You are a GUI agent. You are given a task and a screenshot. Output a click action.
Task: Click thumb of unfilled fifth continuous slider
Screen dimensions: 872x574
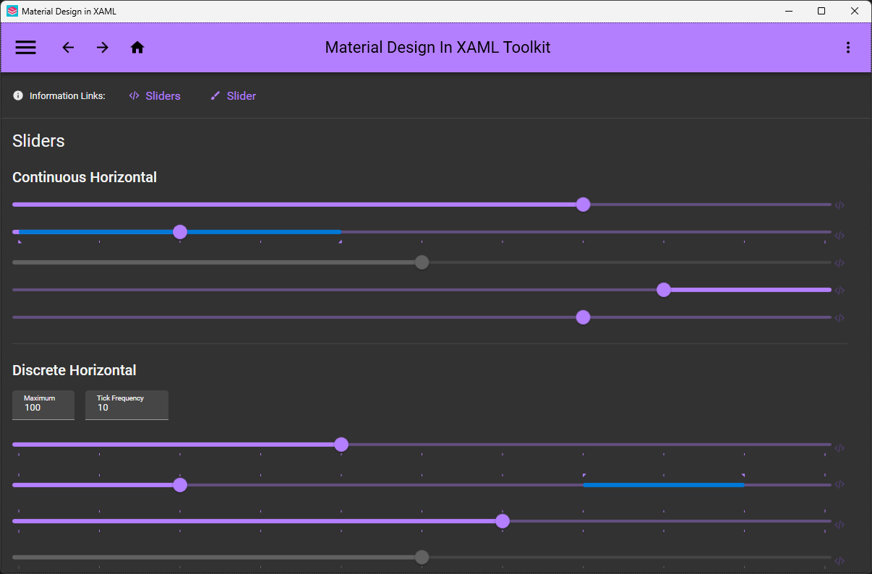click(584, 317)
